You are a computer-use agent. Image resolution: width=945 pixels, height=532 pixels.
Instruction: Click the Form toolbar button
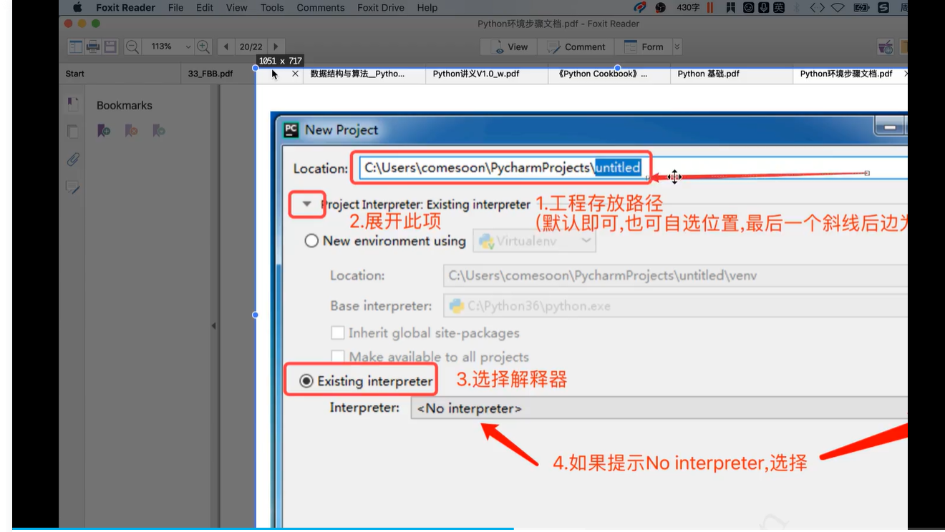644,46
